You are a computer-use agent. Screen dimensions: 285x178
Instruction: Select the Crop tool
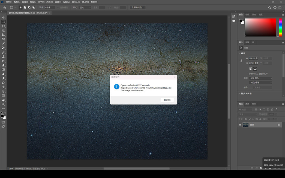[3, 35]
